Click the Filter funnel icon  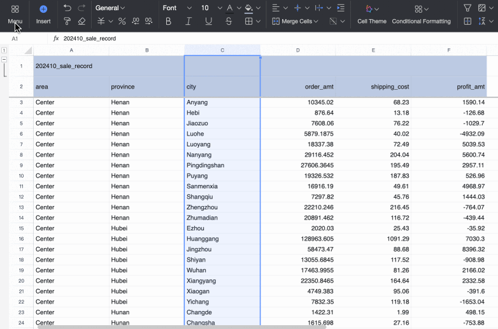(467, 8)
